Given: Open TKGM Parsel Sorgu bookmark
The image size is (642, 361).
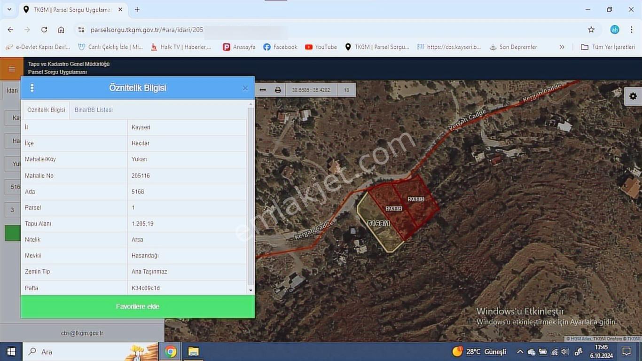Looking at the screenshot, I should (x=377, y=47).
